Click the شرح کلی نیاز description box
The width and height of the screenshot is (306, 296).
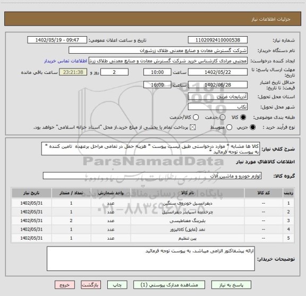pos(151,149)
